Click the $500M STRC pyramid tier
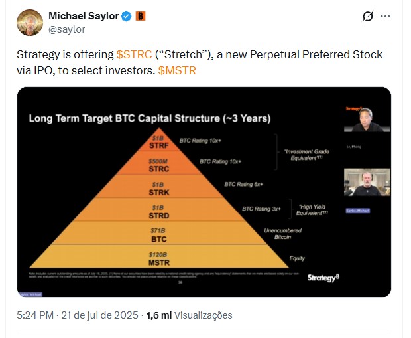This screenshot has width=411, height=338. pyautogui.click(x=159, y=165)
